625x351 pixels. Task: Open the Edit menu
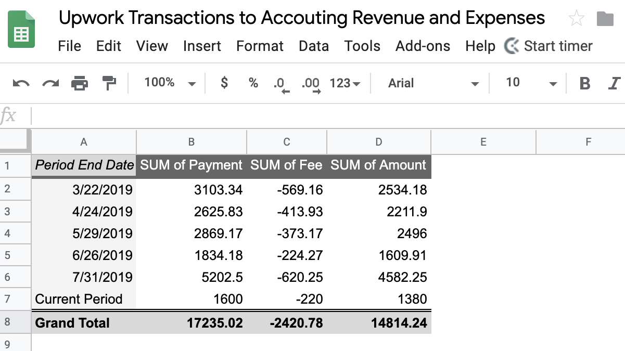[109, 46]
